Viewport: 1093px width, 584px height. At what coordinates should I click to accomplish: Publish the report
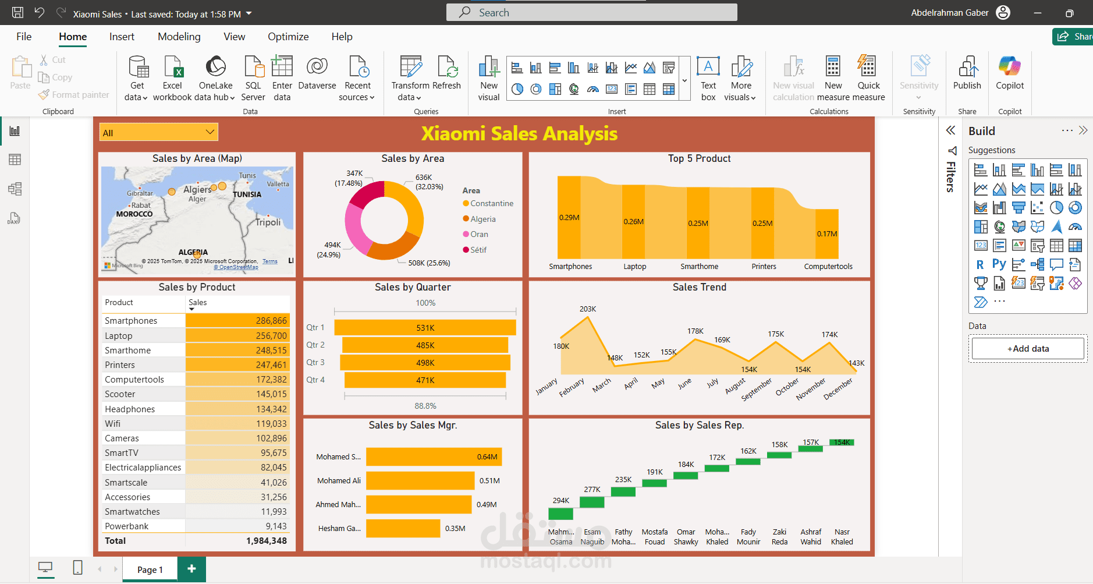pos(967,73)
